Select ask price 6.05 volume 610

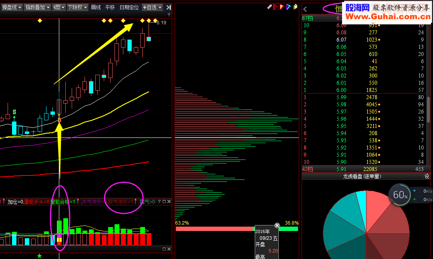[x=363, y=54]
